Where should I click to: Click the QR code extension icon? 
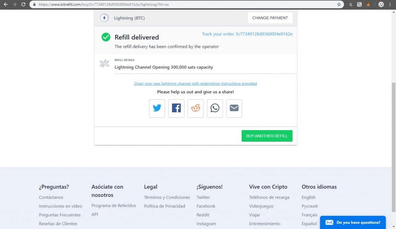tap(359, 4)
